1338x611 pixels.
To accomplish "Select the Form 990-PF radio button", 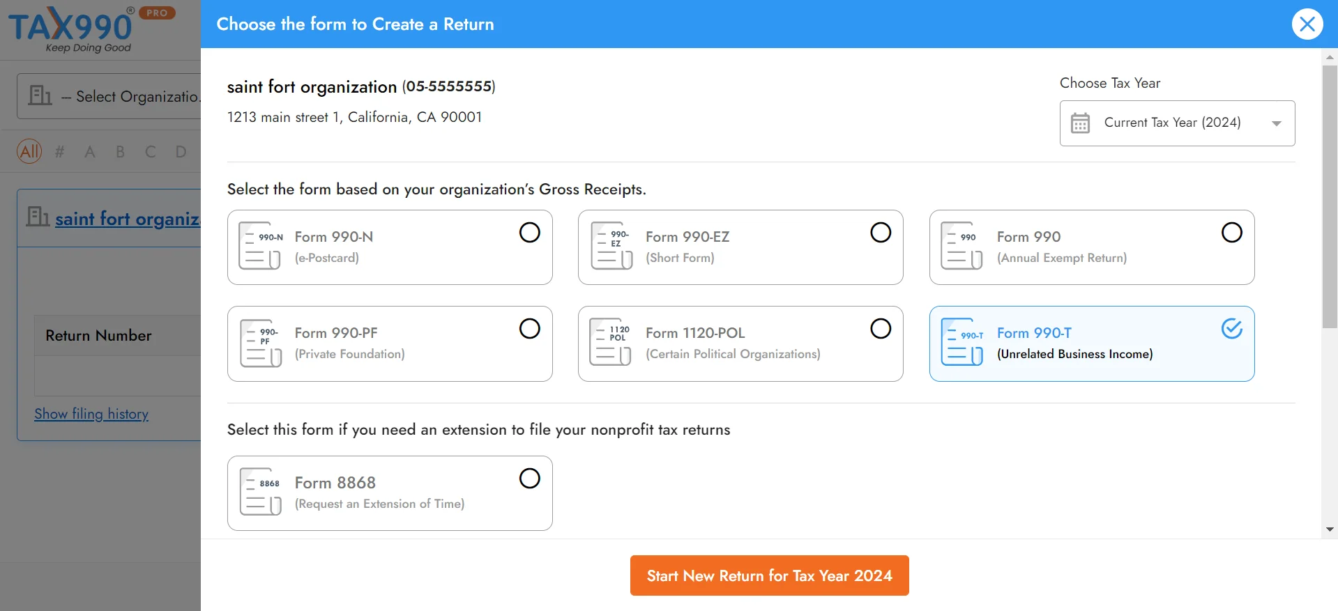I will (x=530, y=328).
